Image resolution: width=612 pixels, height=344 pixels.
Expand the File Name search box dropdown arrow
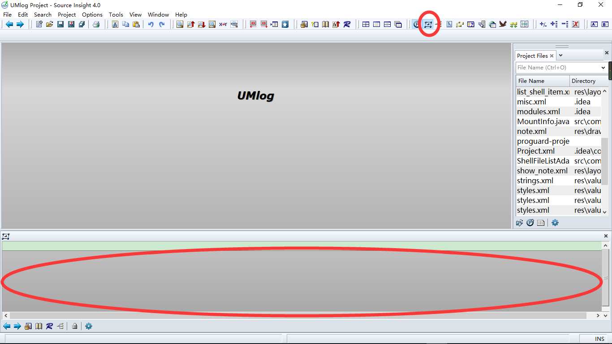(603, 68)
